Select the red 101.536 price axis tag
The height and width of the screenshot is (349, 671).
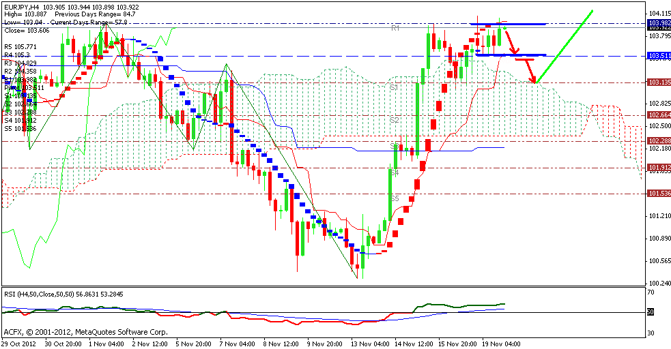click(659, 194)
